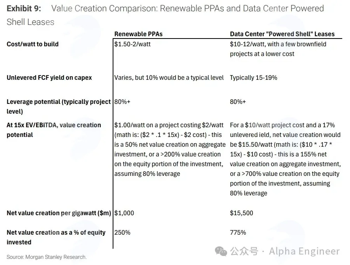Screen dimensions: 350x265
Task: Click Net value creation % of equity label
Action: point(56,237)
